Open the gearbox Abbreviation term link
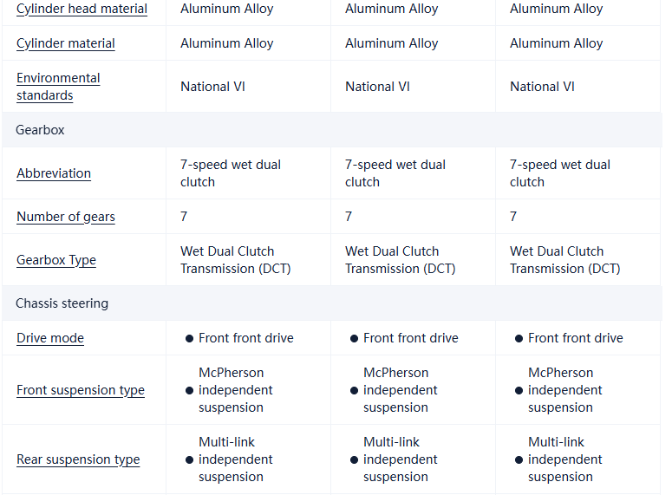Viewport: 672px width, 495px height. pyautogui.click(x=53, y=173)
